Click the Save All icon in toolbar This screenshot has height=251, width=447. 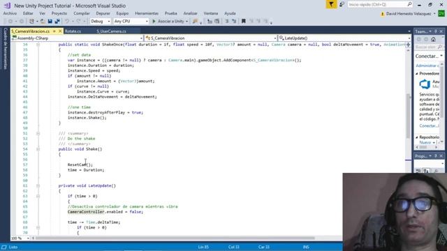57,22
